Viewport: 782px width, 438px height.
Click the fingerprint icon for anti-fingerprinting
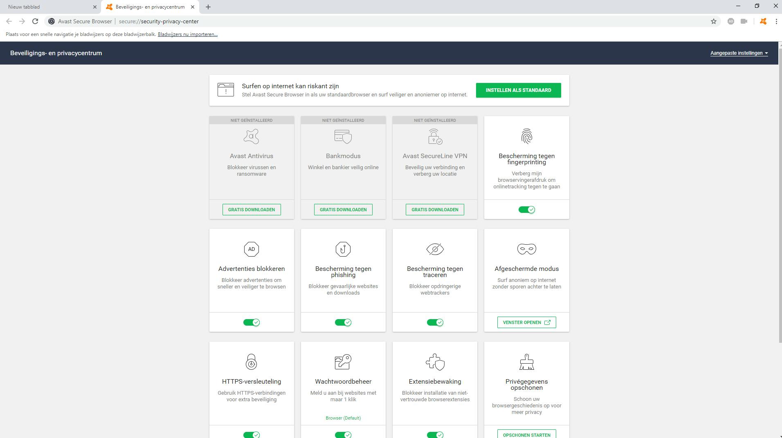point(526,136)
